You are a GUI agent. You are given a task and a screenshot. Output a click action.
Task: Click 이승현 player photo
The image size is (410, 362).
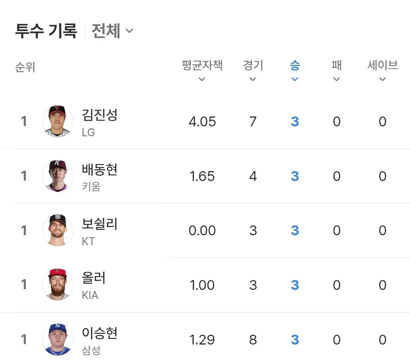point(57,340)
